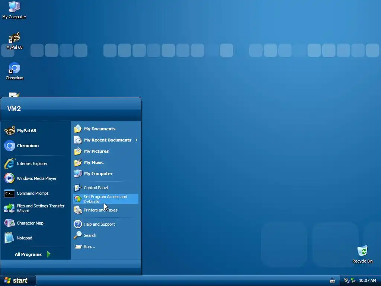Image resolution: width=381 pixels, height=286 pixels.
Task: Click "My Music" text label
Action: pyautogui.click(x=94, y=162)
